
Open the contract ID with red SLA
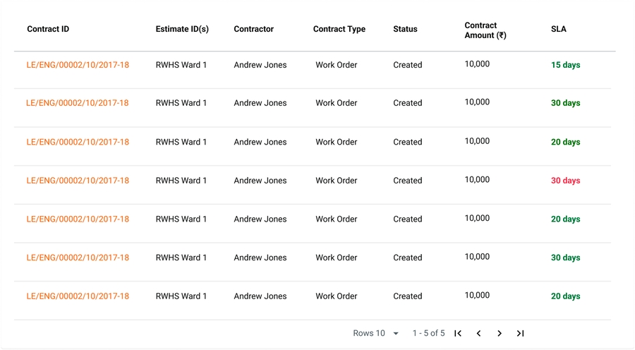pos(78,181)
